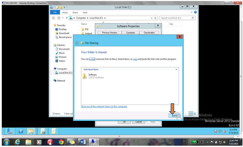Open Google Chrome from local taskbar
243x147 pixels.
(61, 142)
